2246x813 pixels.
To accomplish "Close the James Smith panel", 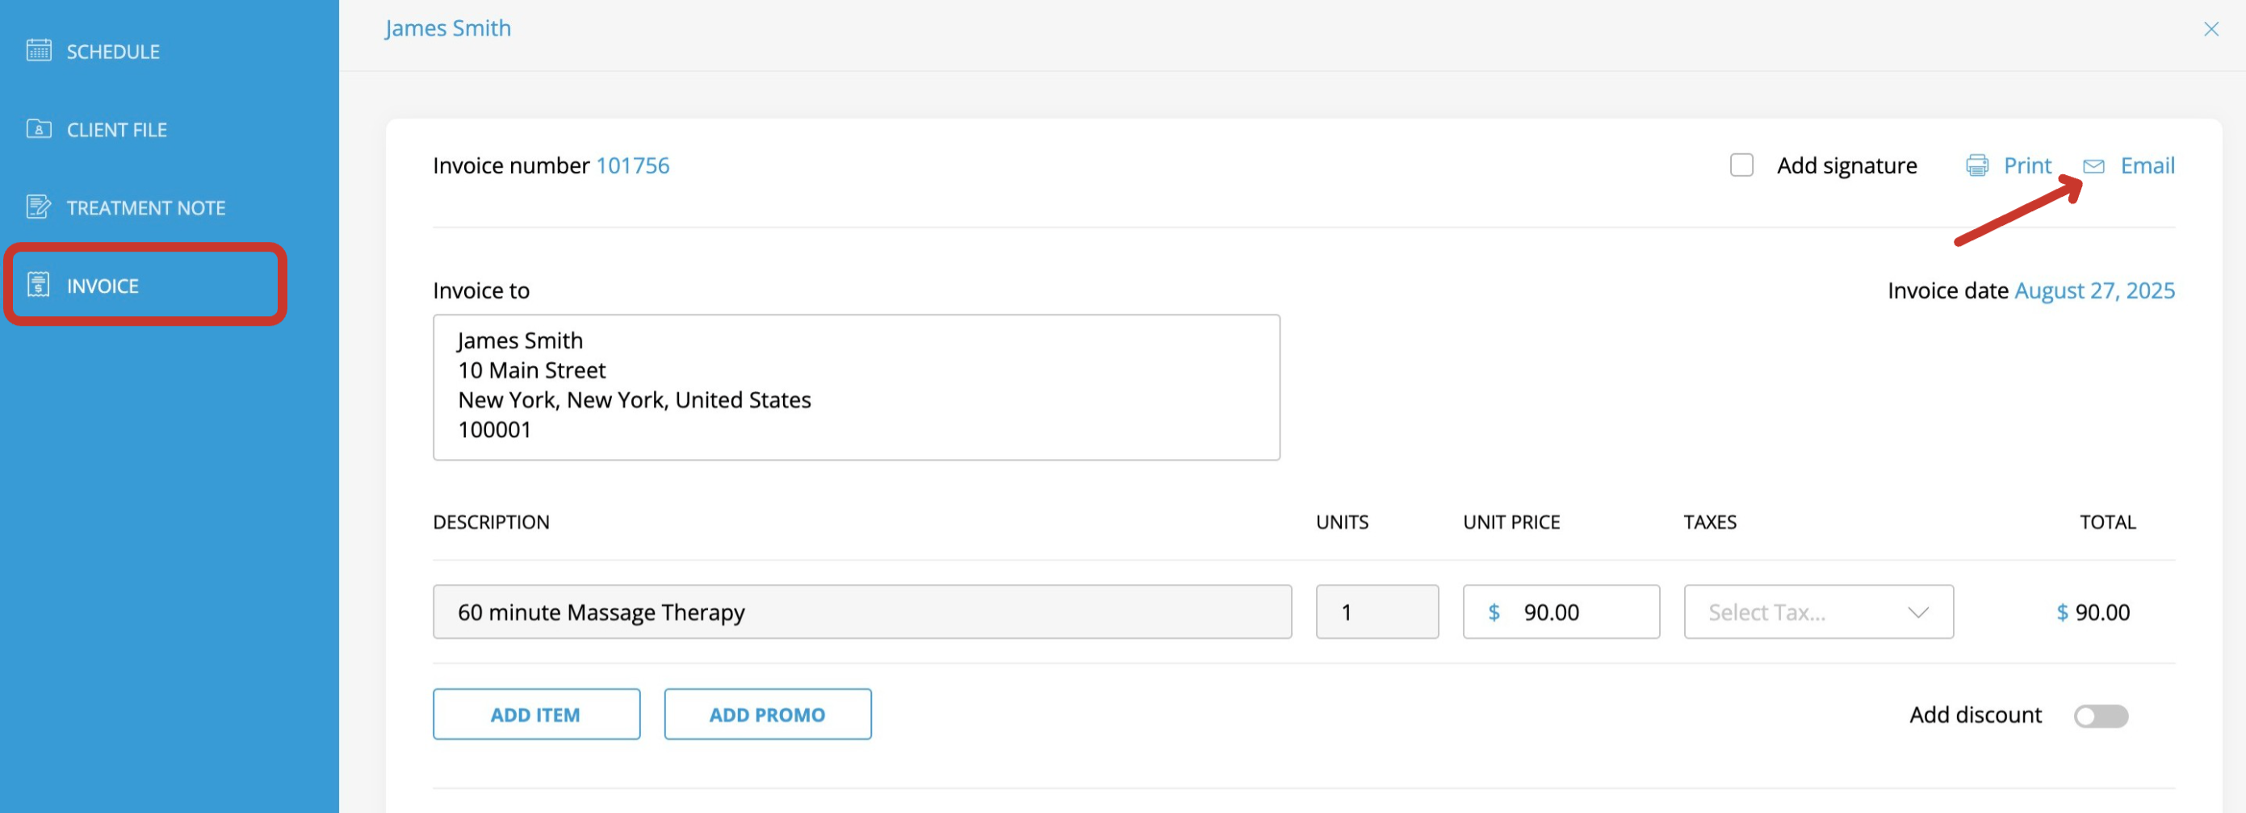I will pyautogui.click(x=2210, y=29).
